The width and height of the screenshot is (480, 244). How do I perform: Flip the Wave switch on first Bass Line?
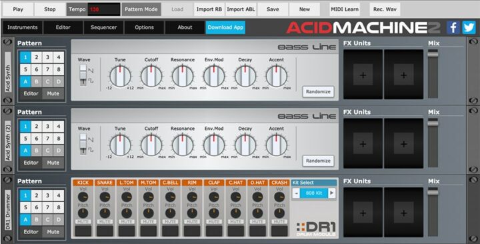tap(83, 75)
